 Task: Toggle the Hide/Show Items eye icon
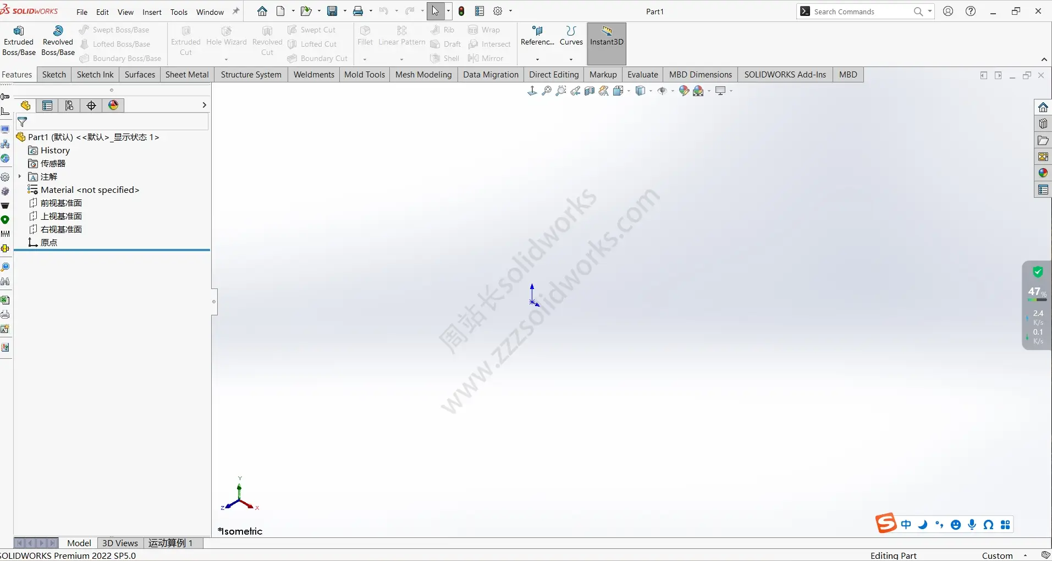coord(662,91)
